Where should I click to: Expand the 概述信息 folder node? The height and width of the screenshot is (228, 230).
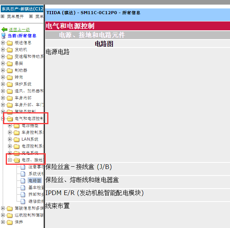pyautogui.click(x=3, y=43)
